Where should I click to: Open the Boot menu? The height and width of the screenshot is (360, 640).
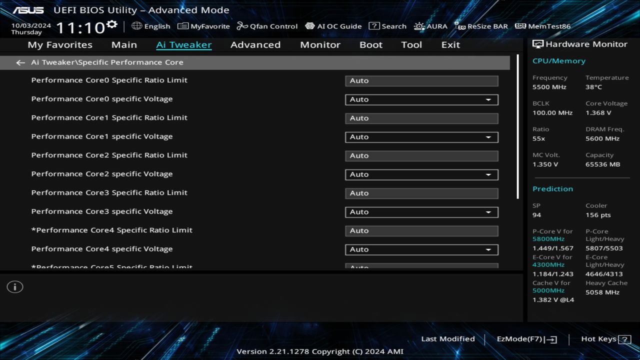[x=370, y=44]
